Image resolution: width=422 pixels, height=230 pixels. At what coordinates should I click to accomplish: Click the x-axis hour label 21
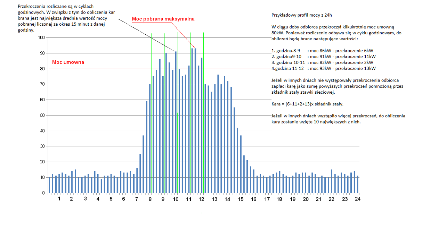[319, 199]
